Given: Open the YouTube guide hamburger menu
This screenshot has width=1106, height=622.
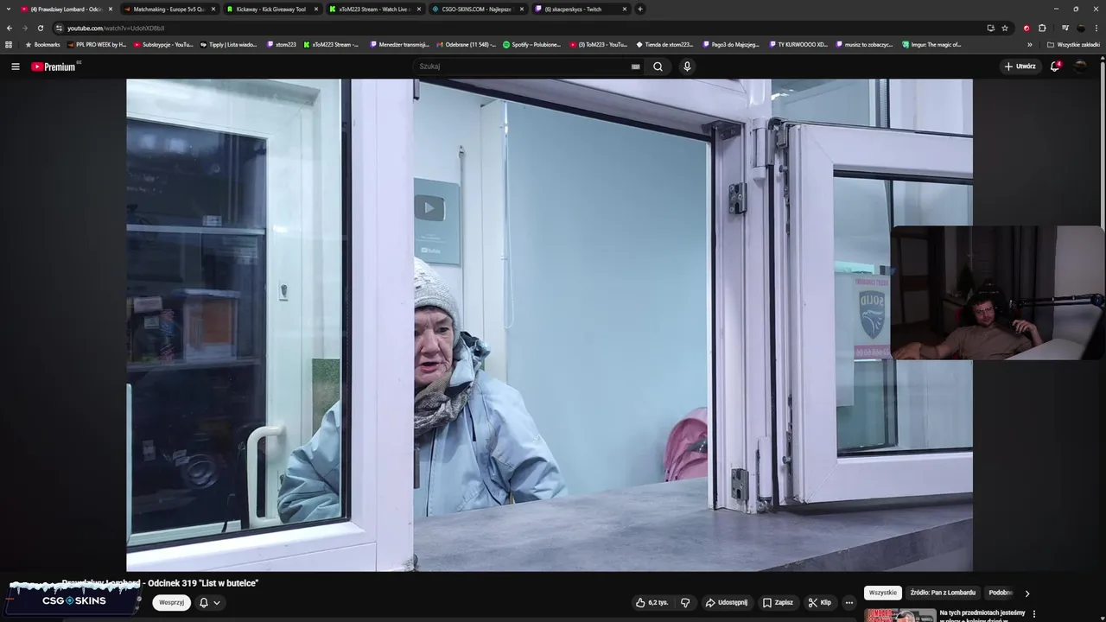Looking at the screenshot, I should 15,67.
